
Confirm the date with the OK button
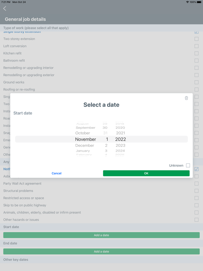click(146, 173)
